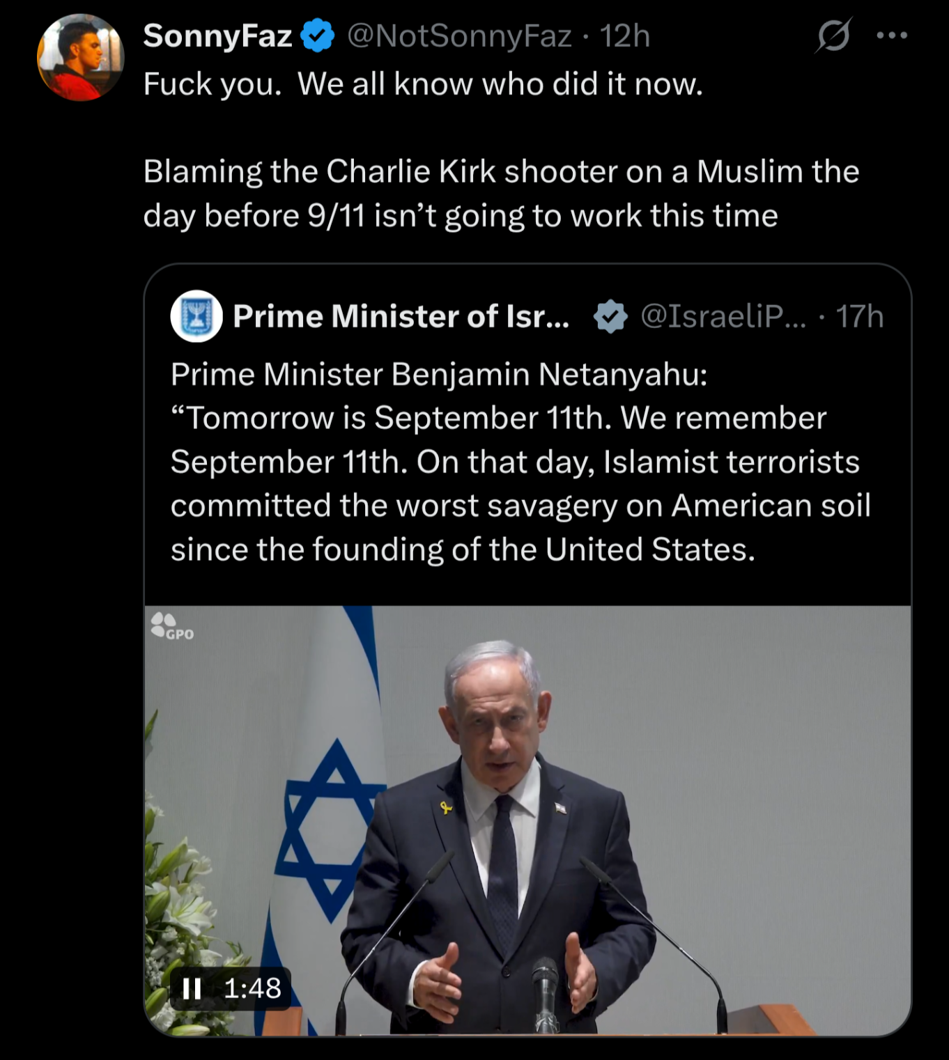This screenshot has height=1060, width=949.
Task: Open the @NotSonnyFaz handle link
Action: [x=459, y=36]
